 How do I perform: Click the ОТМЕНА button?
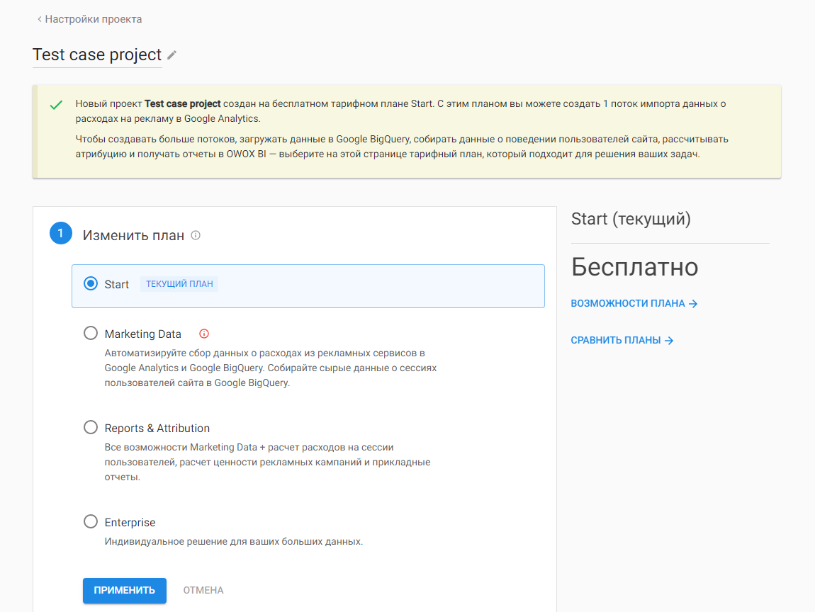coord(203,590)
